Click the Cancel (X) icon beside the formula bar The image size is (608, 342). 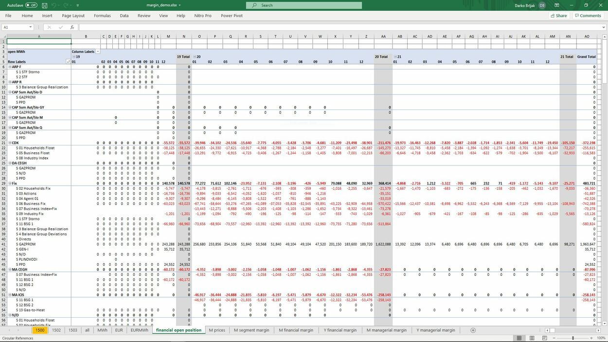[50, 27]
